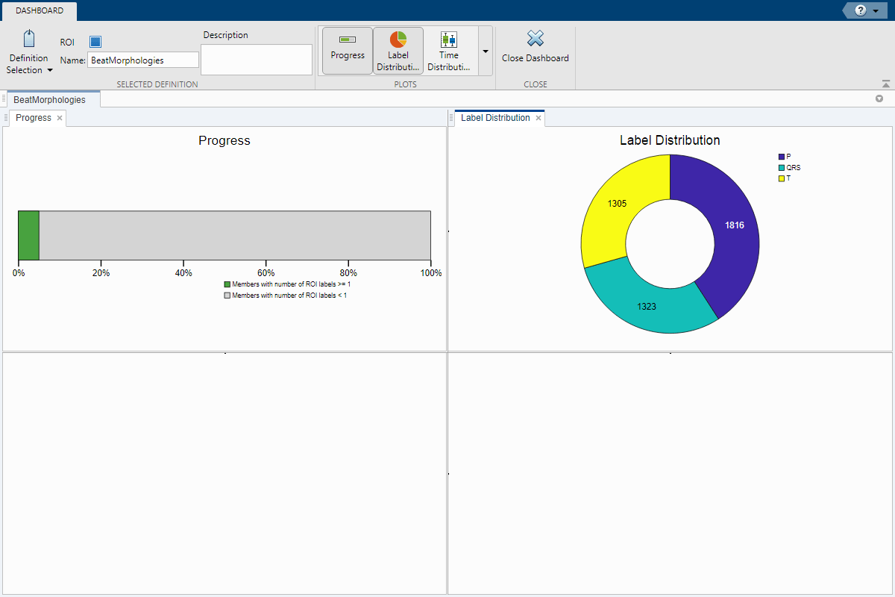Close the Label Distribution panel tab
Screen dimensions: 895x597
[x=538, y=118]
